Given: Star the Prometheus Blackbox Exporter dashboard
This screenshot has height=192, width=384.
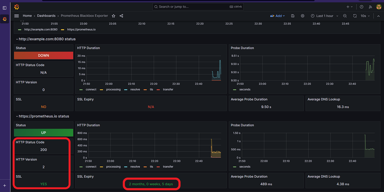Looking at the screenshot, I should tap(113, 16).
